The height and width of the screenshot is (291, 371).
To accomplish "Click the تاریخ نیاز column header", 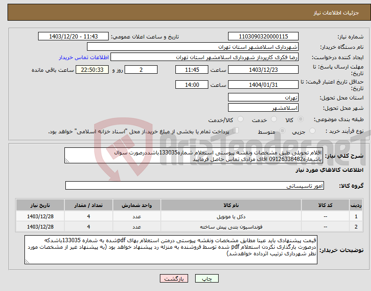I will tap(40, 205).
